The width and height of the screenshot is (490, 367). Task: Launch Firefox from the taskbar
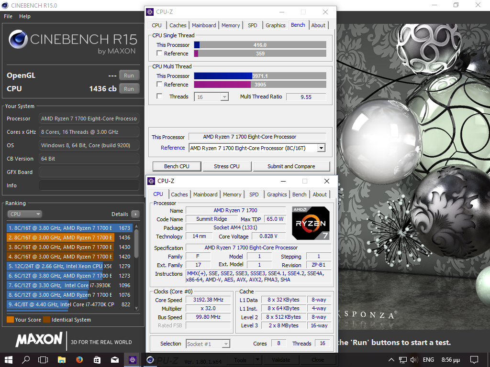pyautogui.click(x=79, y=360)
